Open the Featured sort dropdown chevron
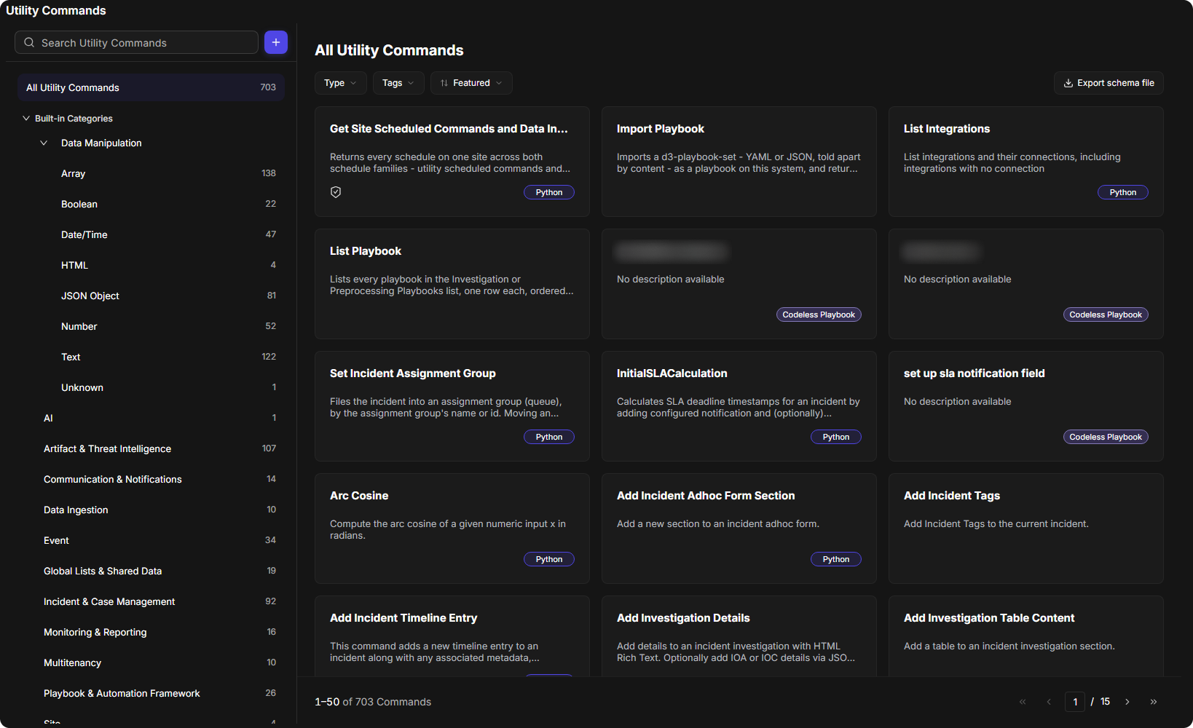Viewport: 1193px width, 728px height. click(x=499, y=83)
